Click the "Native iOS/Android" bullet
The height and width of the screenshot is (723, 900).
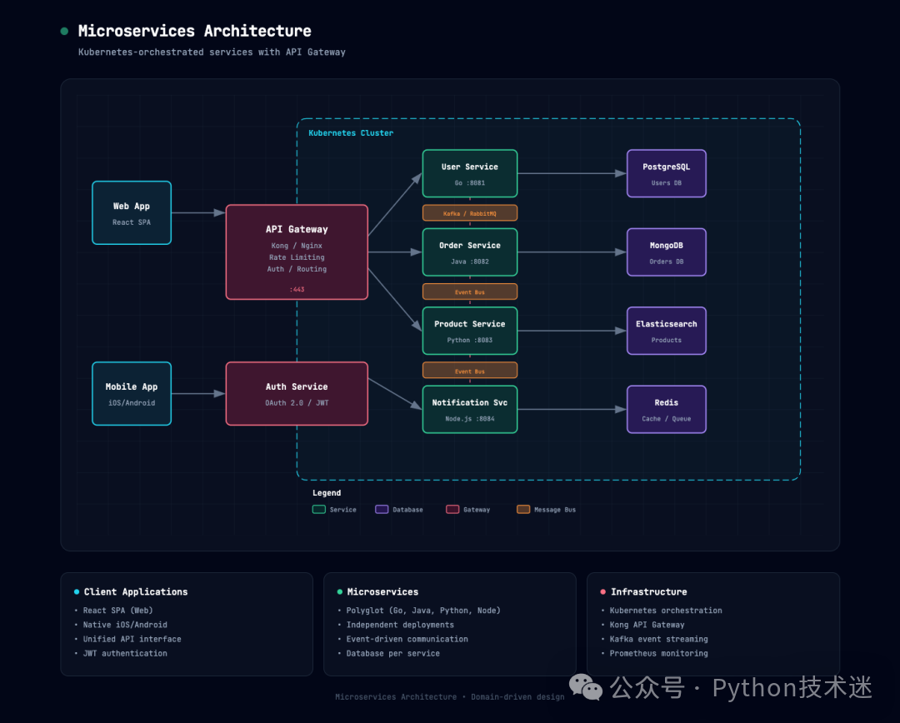point(125,625)
